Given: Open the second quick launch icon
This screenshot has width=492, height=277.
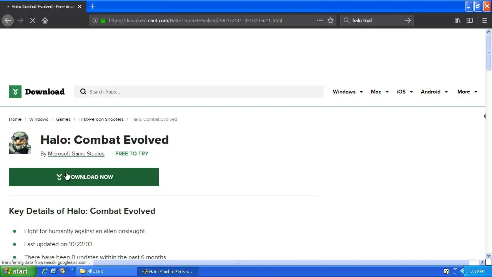Looking at the screenshot, I should click(x=53, y=271).
